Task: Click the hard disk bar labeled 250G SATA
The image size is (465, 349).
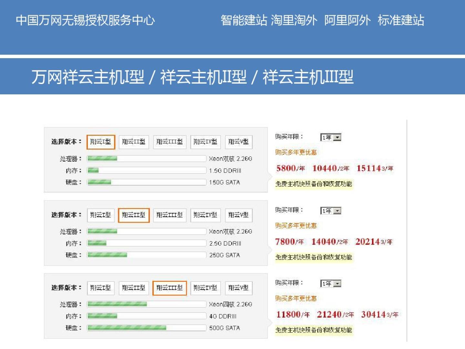Action: pos(146,255)
